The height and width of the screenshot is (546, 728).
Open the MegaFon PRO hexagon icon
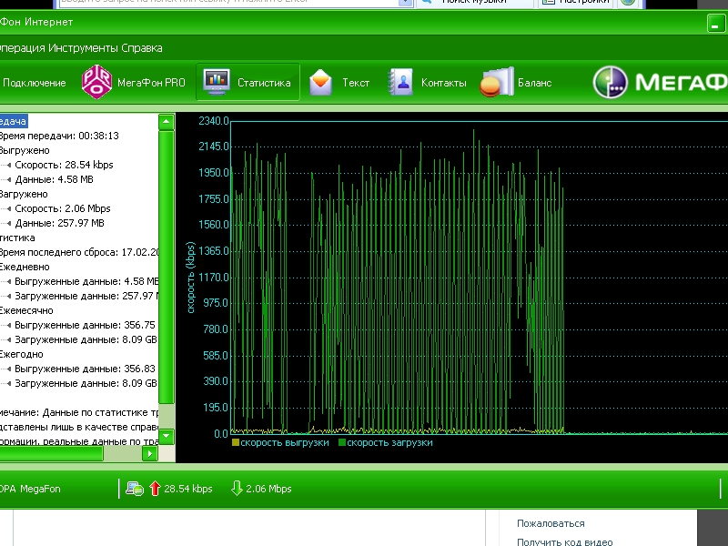(96, 82)
